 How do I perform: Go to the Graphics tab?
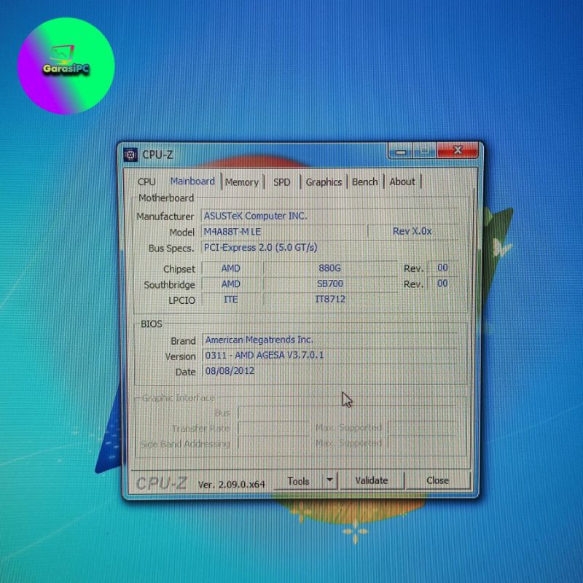coord(324,182)
